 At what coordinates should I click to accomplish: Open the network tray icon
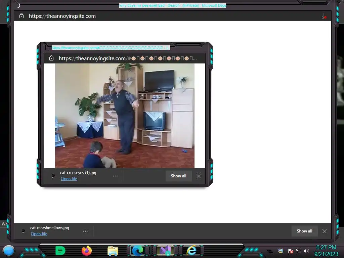click(299, 251)
